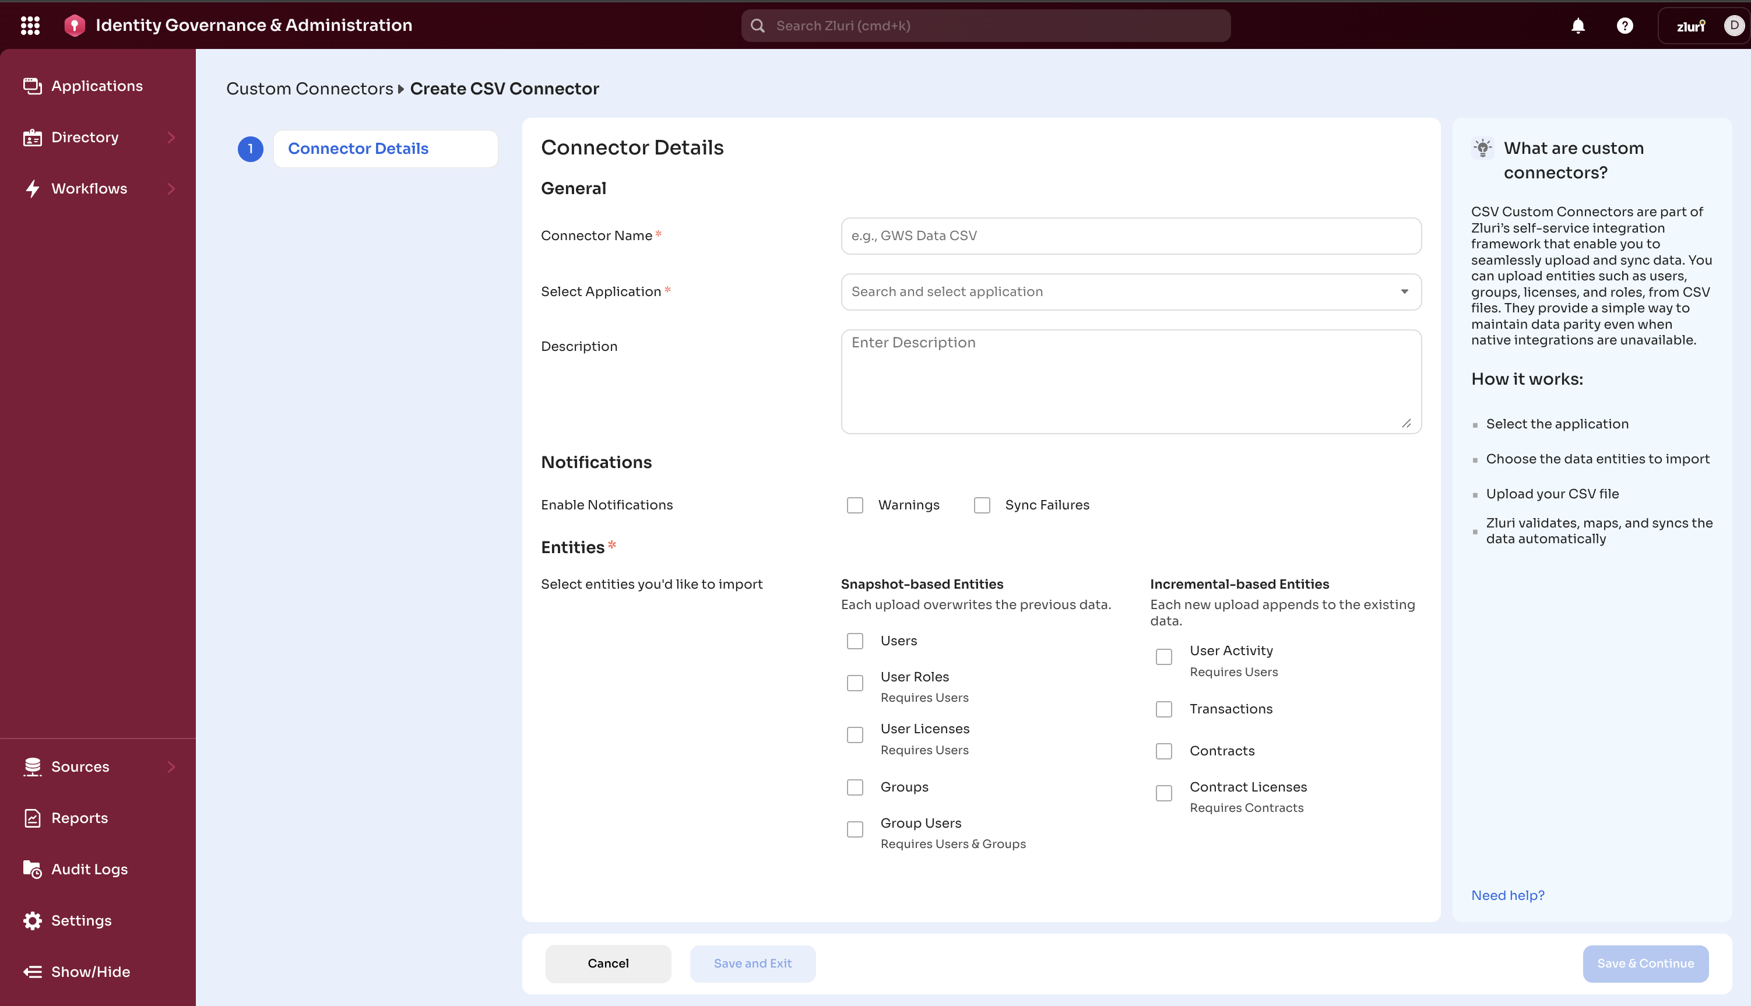The width and height of the screenshot is (1751, 1006).
Task: Open Applications in the sidebar
Action: click(96, 86)
